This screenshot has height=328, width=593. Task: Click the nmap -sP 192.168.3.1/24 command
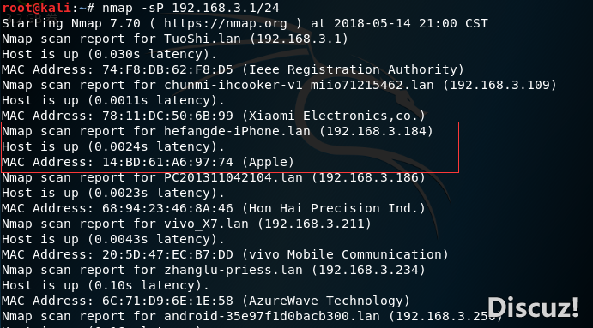pos(191,8)
